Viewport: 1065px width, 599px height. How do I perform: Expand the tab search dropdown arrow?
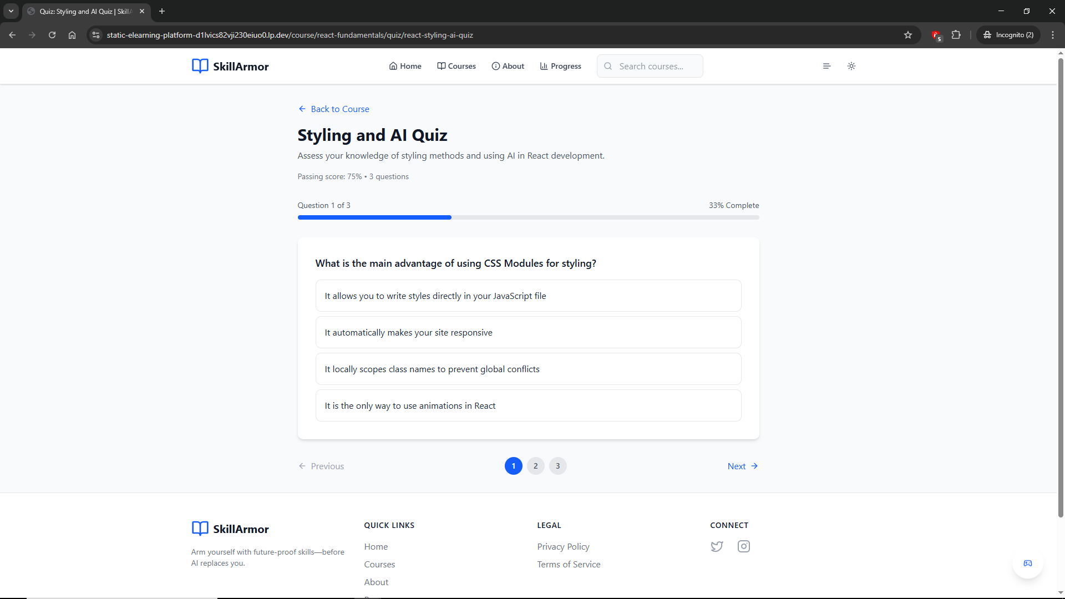pyautogui.click(x=11, y=11)
